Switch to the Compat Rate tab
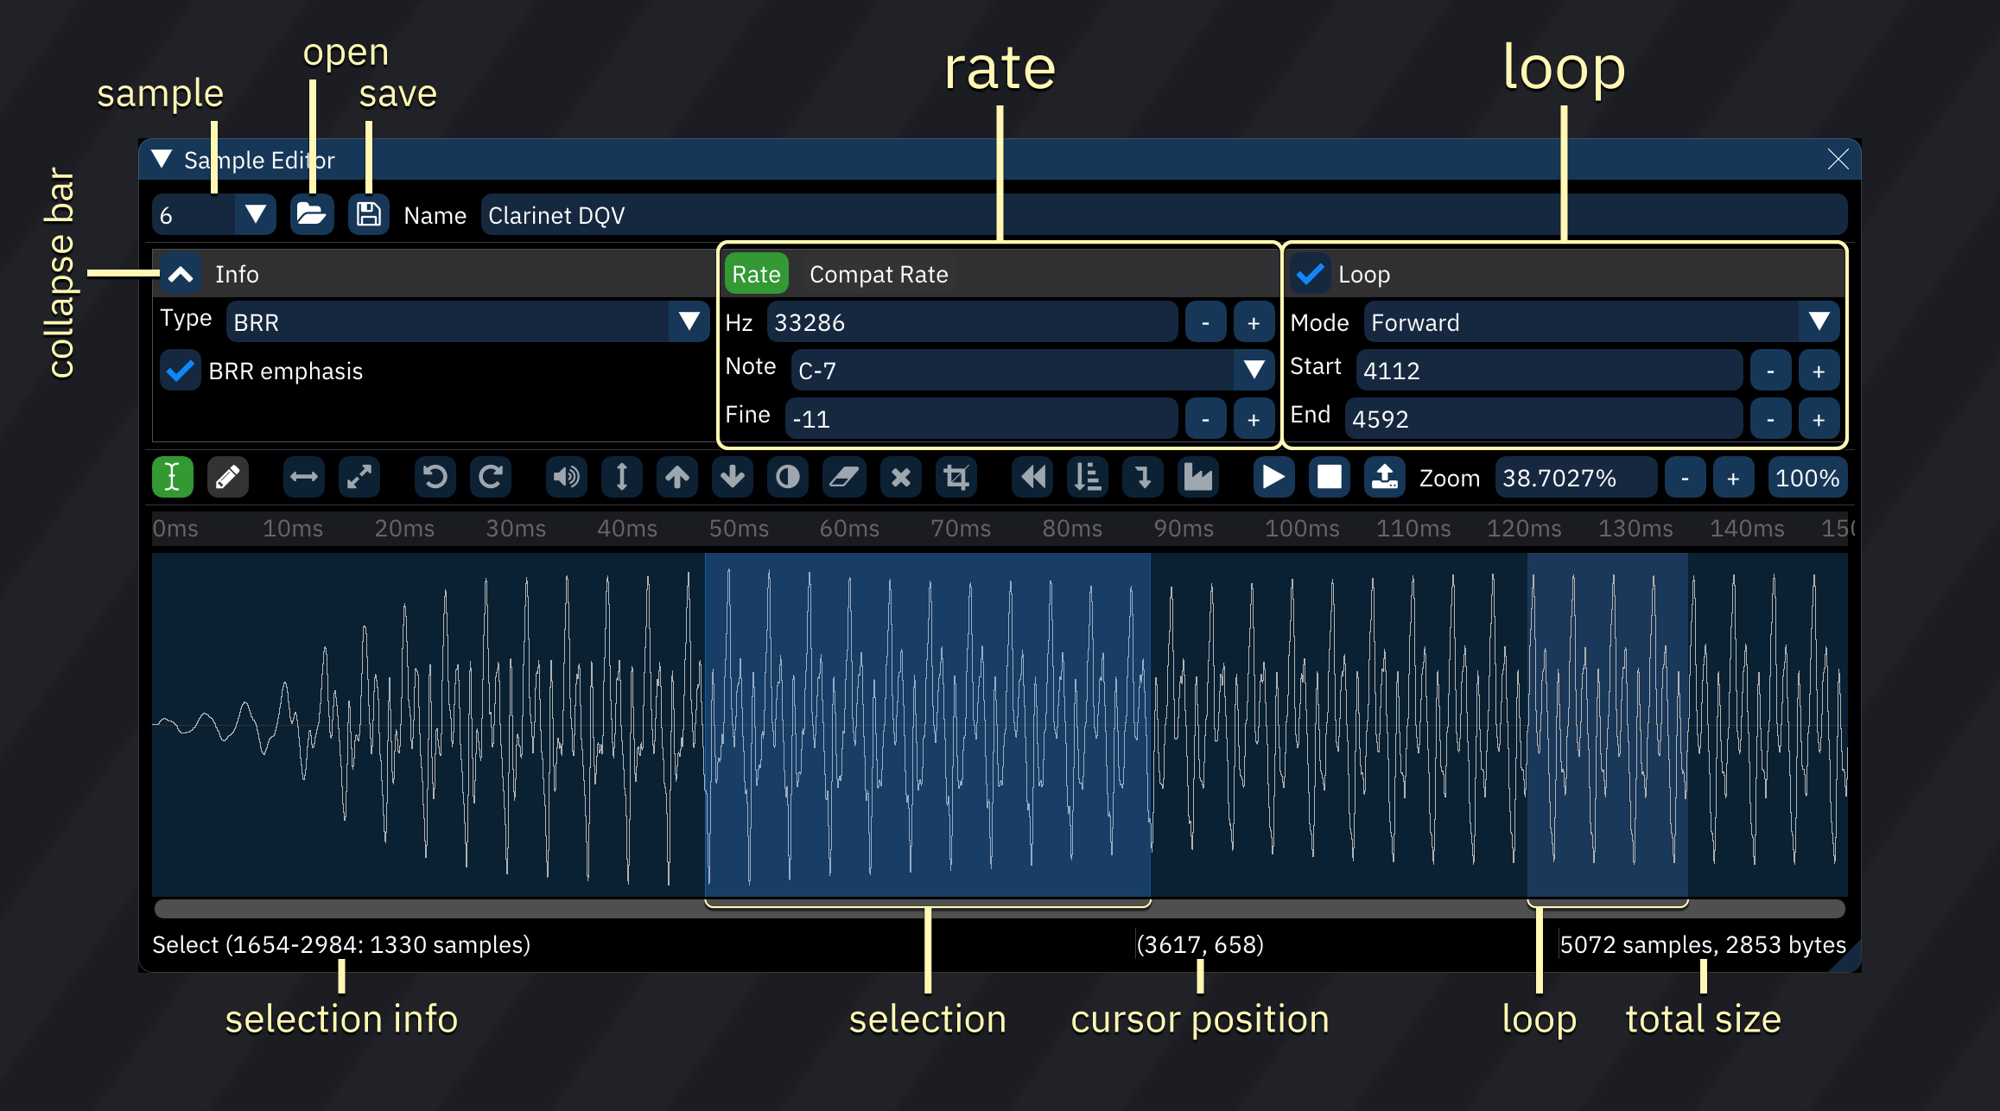 coord(878,275)
